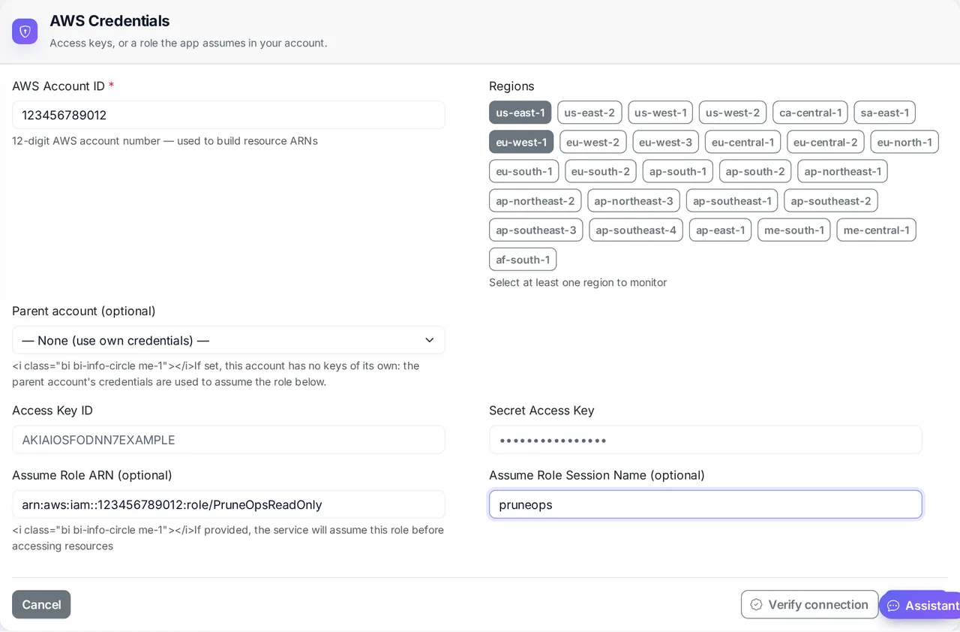
Task: Click the Assistant chat bubble icon
Action: point(893,606)
